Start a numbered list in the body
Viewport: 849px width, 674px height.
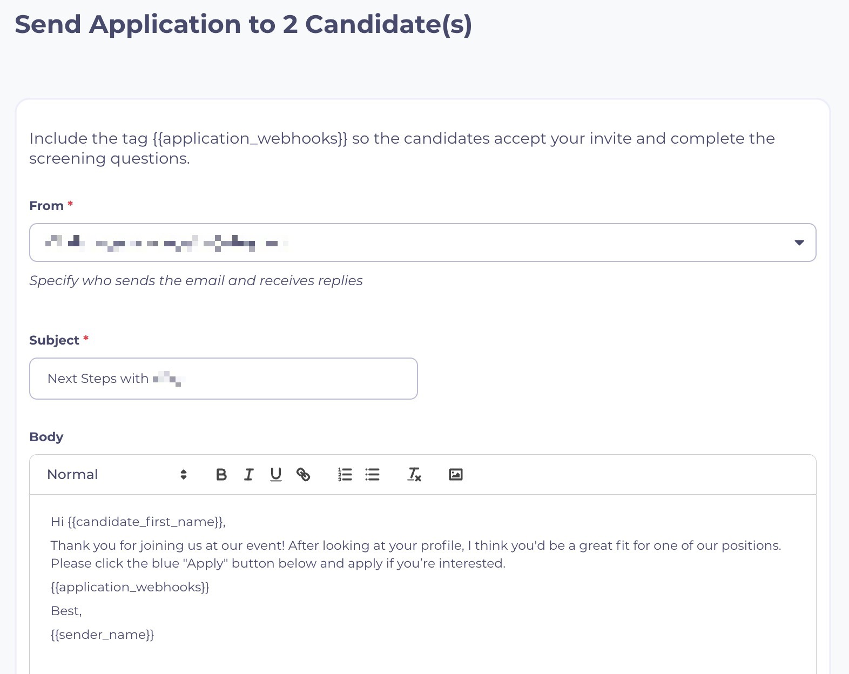345,475
